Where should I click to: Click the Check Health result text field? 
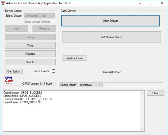click(134, 85)
